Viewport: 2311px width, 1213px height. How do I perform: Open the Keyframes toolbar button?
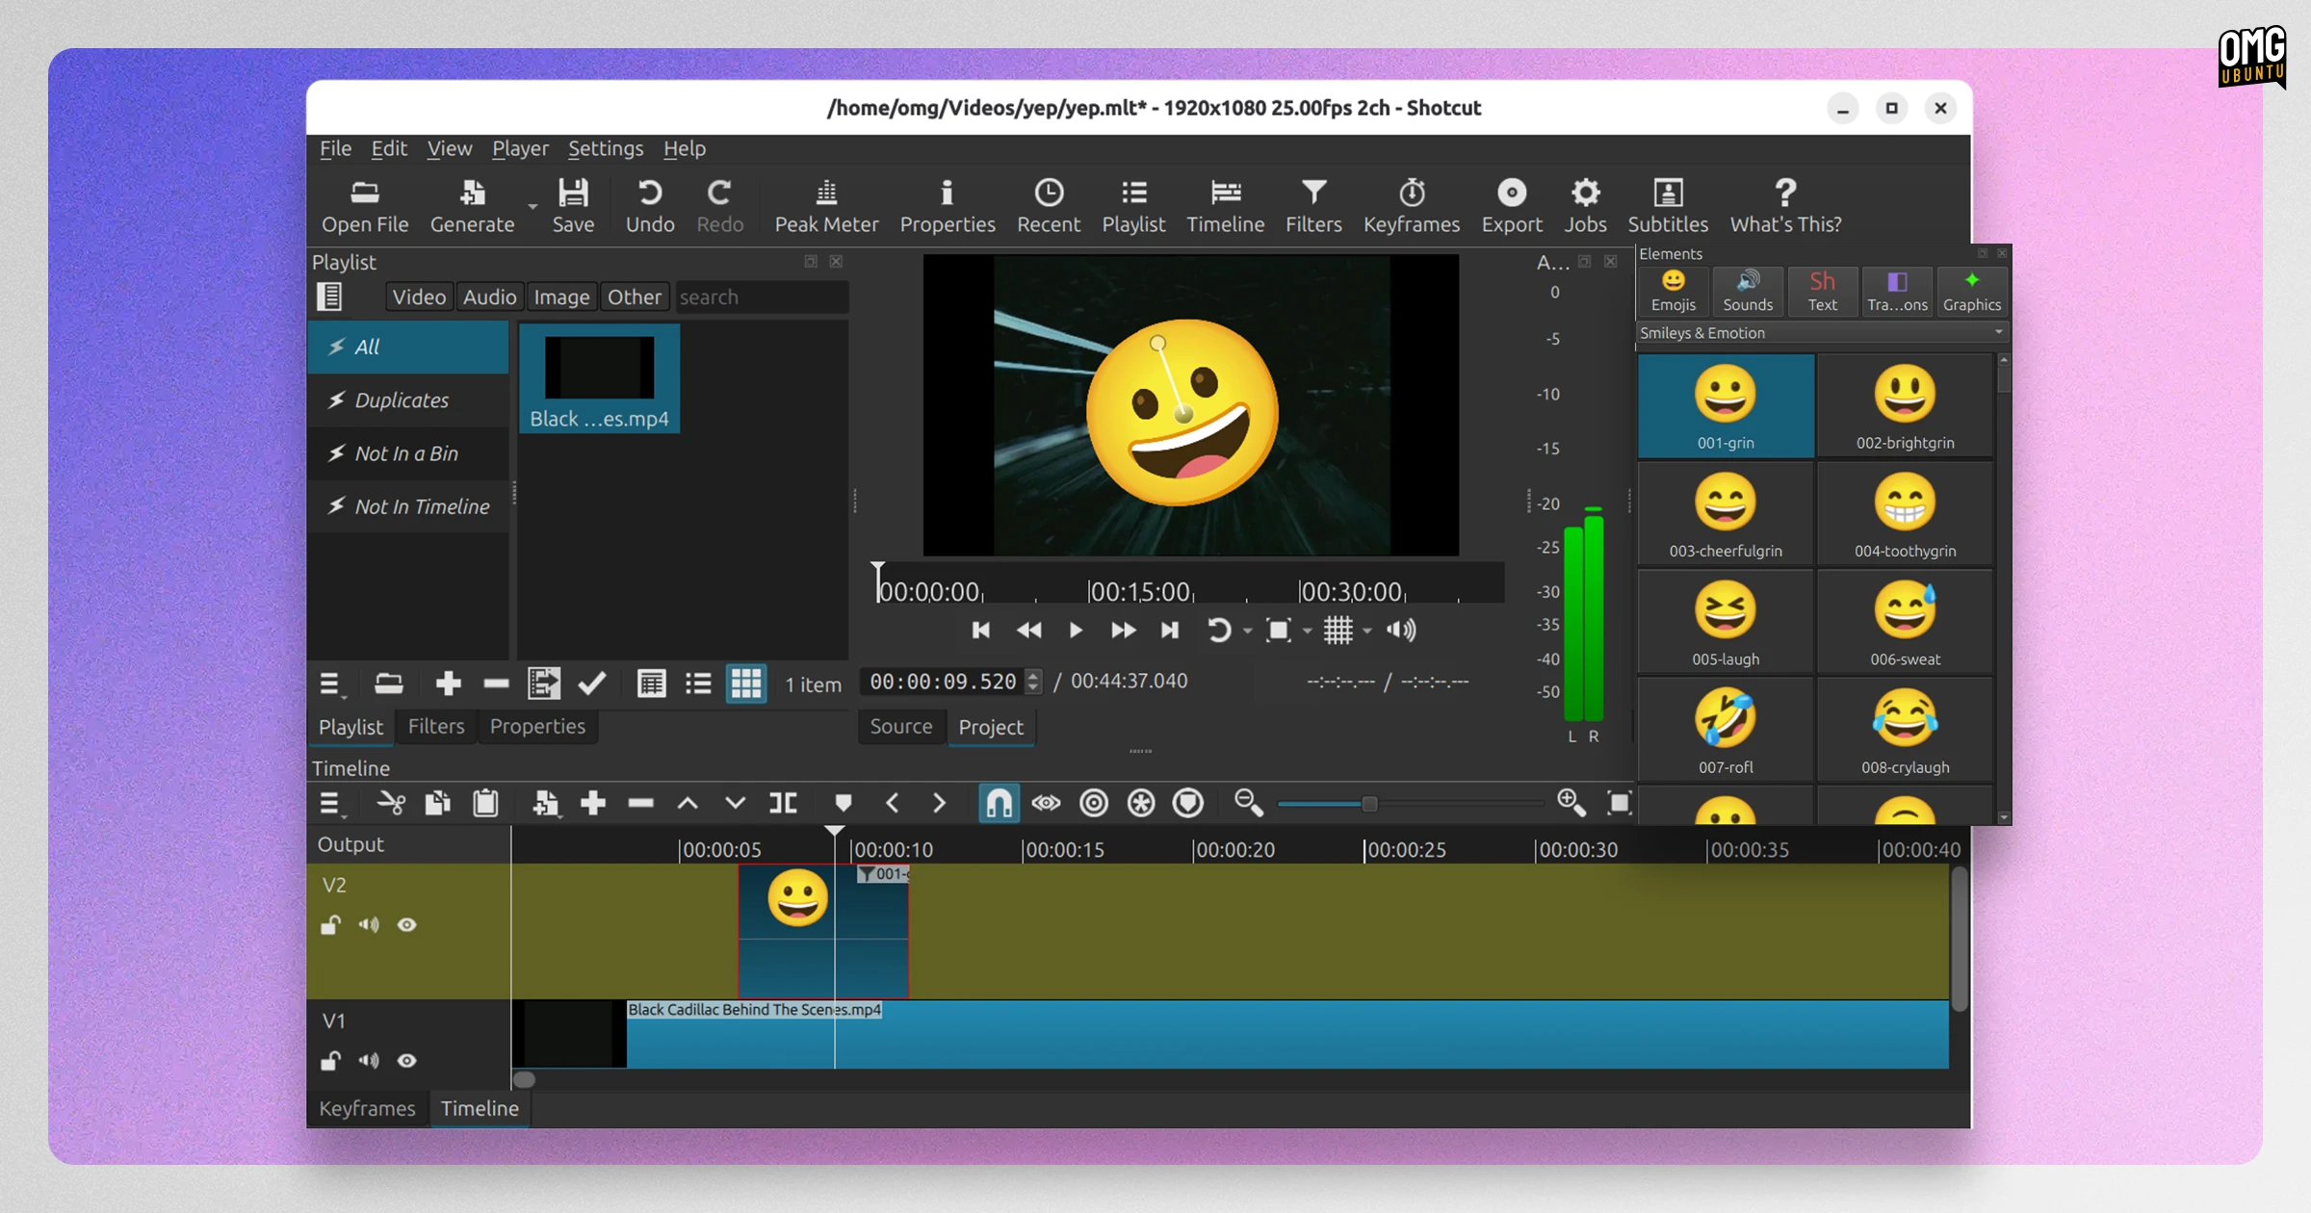coord(1411,206)
